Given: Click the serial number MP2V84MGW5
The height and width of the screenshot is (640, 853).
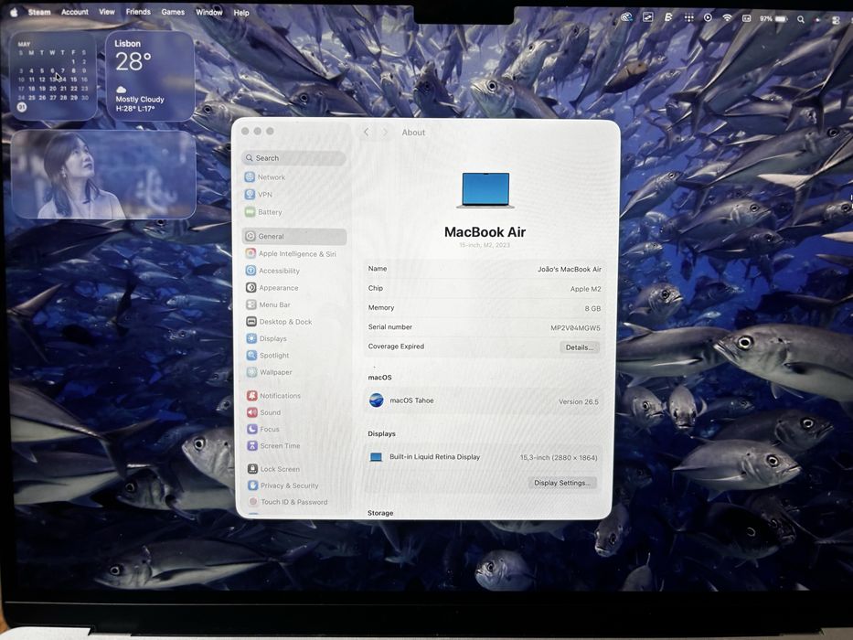Looking at the screenshot, I should [575, 328].
